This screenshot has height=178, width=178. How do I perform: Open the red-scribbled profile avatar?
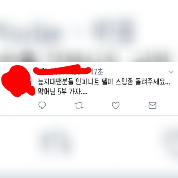point(17,81)
